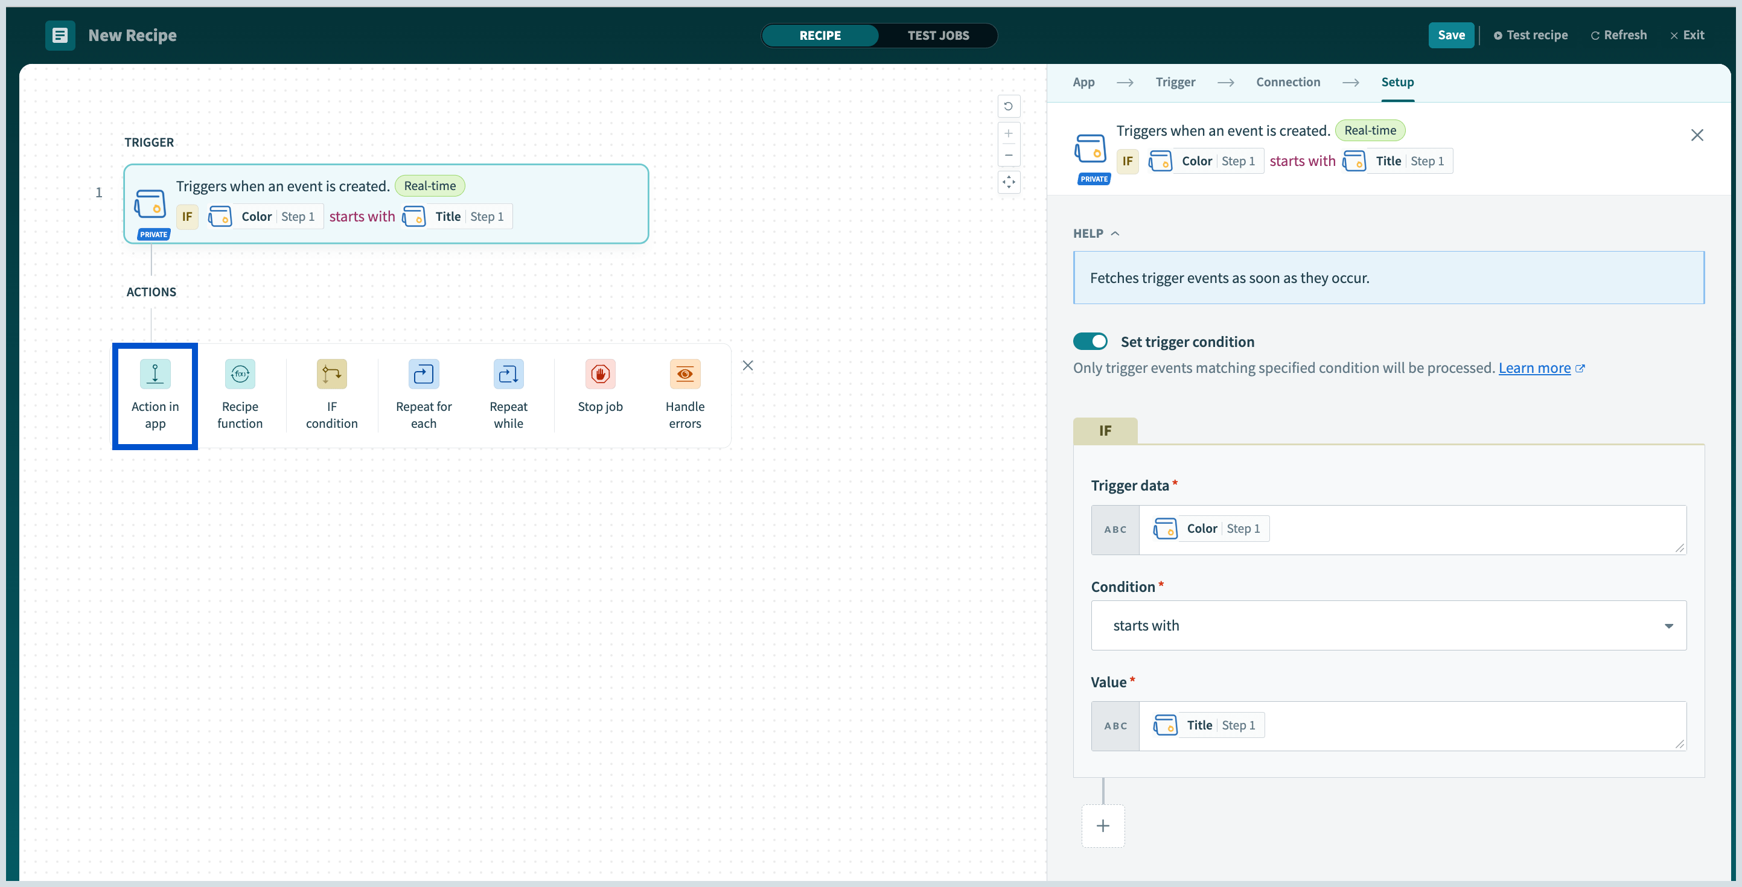The height and width of the screenshot is (887, 1742).
Task: Zoom in on the recipe canvas
Action: click(x=1008, y=133)
